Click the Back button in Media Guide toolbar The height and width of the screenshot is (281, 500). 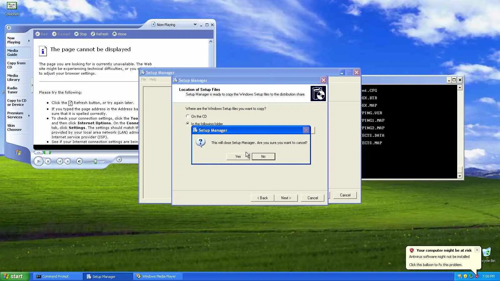pos(42,34)
